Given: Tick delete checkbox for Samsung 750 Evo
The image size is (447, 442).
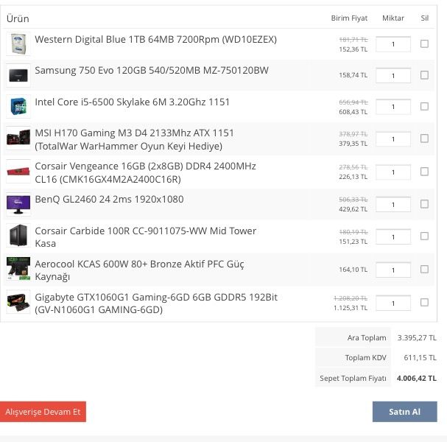Looking at the screenshot, I should pyautogui.click(x=424, y=75).
